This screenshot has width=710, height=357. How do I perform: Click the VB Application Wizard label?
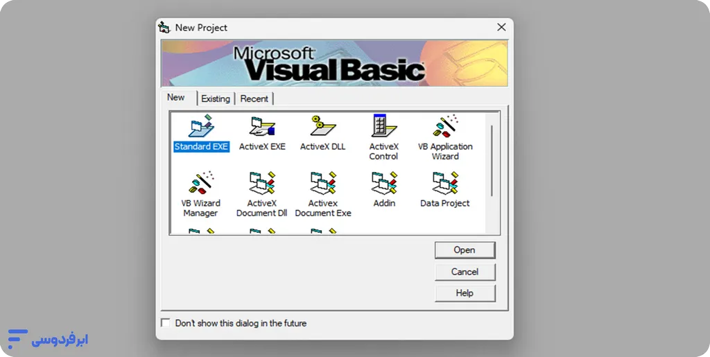pos(445,152)
